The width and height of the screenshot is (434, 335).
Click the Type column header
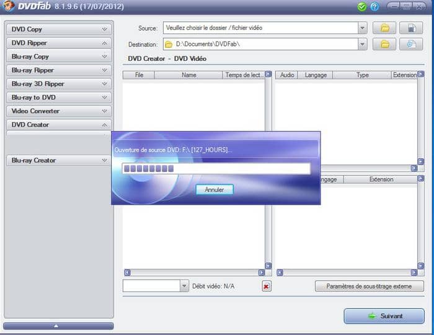(362, 75)
